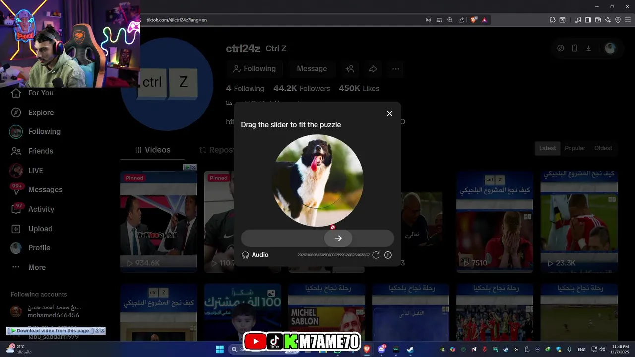Toggle the browser sidebar panel
Screen dimensions: 635x357
point(588,20)
